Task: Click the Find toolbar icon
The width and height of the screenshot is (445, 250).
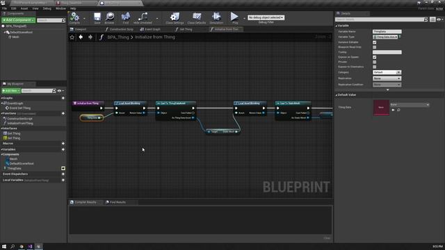Action: (125, 17)
